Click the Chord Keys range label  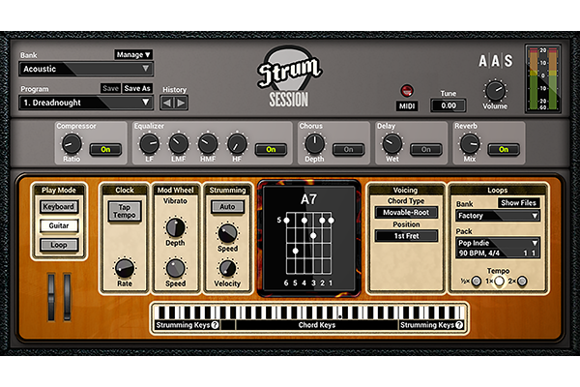pos(317,325)
